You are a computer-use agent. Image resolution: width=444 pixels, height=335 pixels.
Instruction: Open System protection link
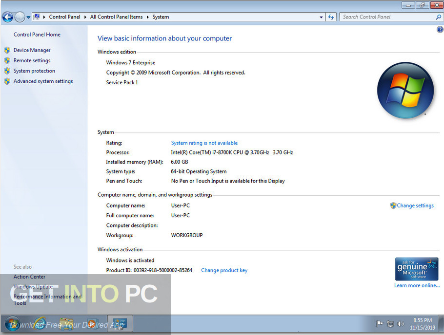[x=34, y=71]
